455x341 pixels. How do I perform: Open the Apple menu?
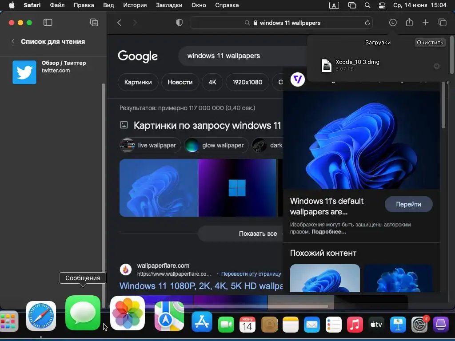(12, 5)
